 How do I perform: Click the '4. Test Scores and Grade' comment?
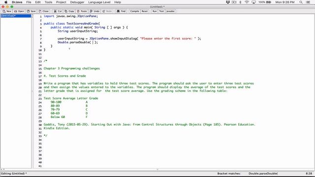coord(64,76)
